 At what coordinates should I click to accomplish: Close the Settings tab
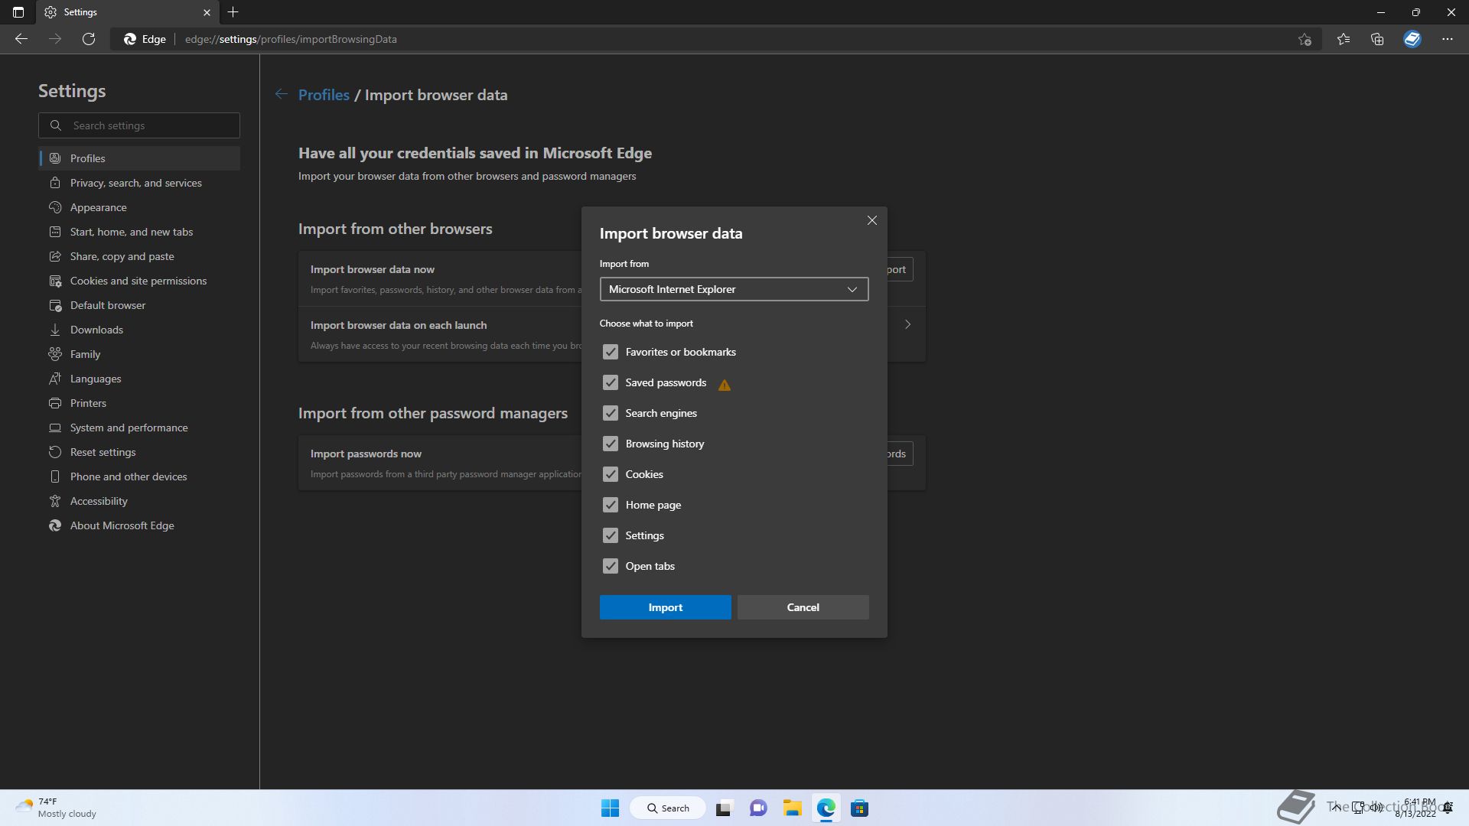click(x=207, y=12)
